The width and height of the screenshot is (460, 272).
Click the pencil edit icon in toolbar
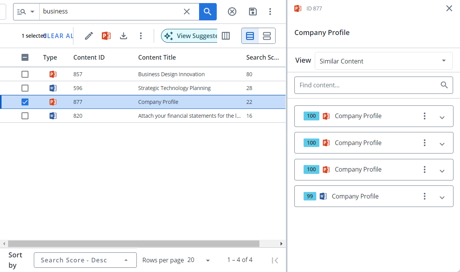[89, 36]
